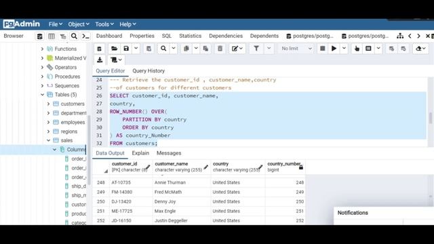Switch to Query History tab
This screenshot has height=244, width=434.
(x=149, y=70)
